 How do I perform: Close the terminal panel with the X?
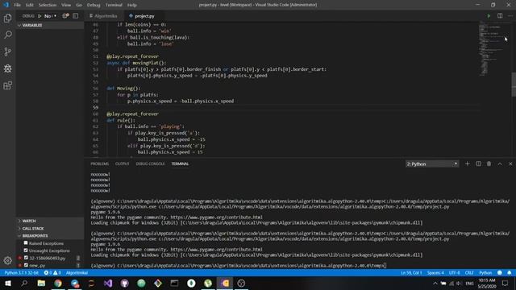[x=510, y=164]
